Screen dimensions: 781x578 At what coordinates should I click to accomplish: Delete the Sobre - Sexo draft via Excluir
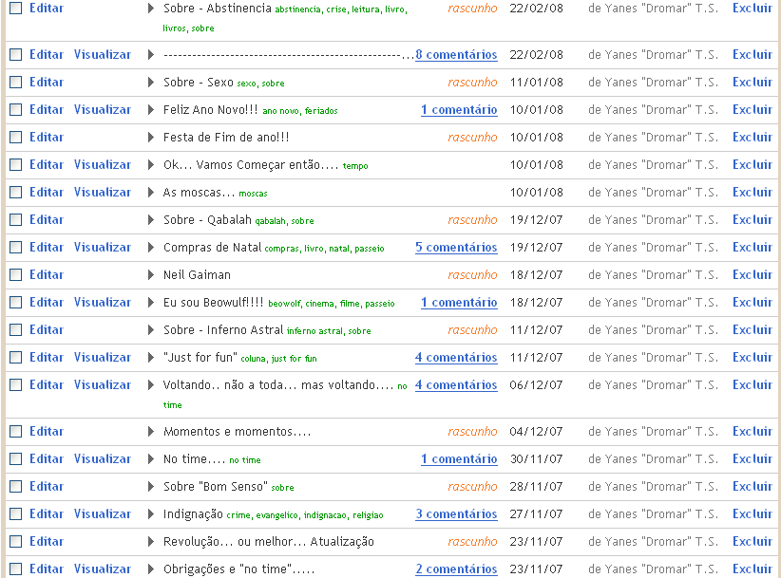[x=752, y=82]
